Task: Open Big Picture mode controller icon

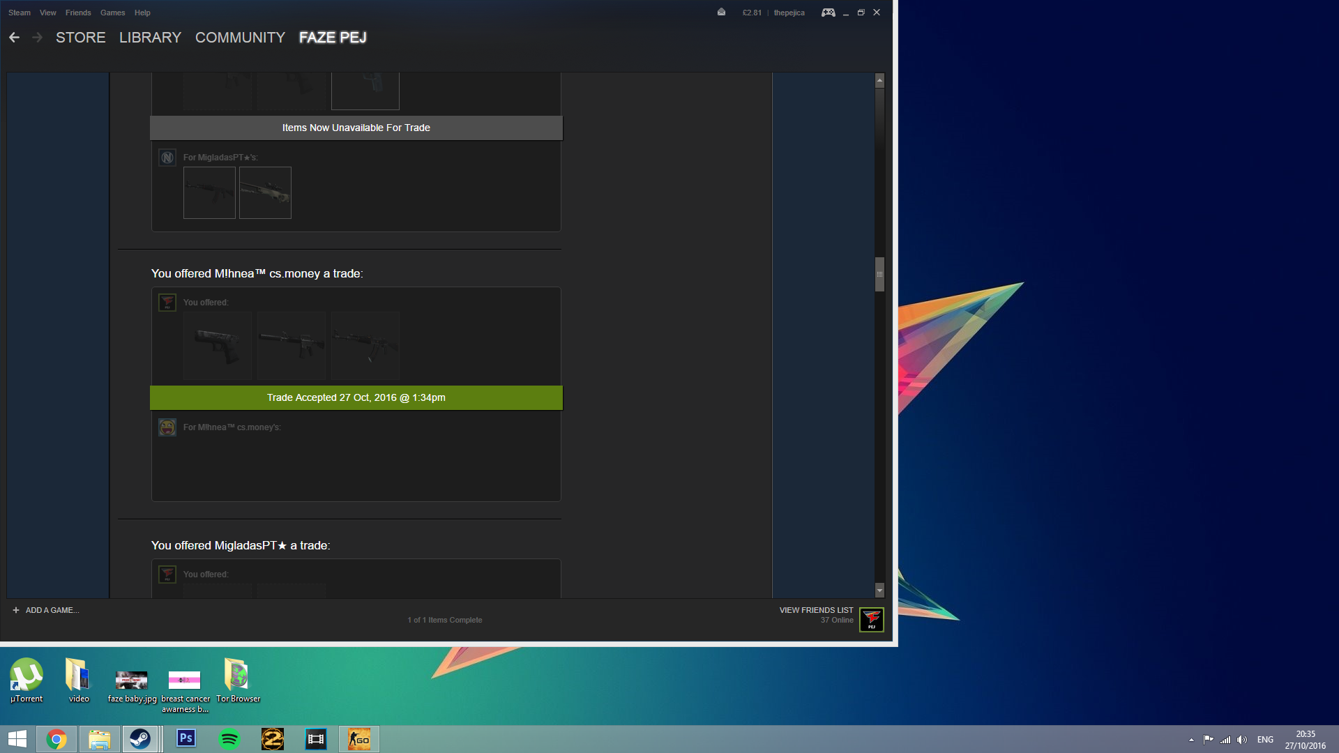Action: (x=828, y=13)
